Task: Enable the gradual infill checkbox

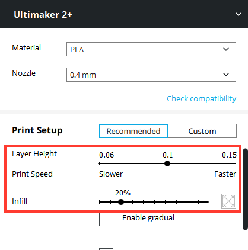Action: 106,219
